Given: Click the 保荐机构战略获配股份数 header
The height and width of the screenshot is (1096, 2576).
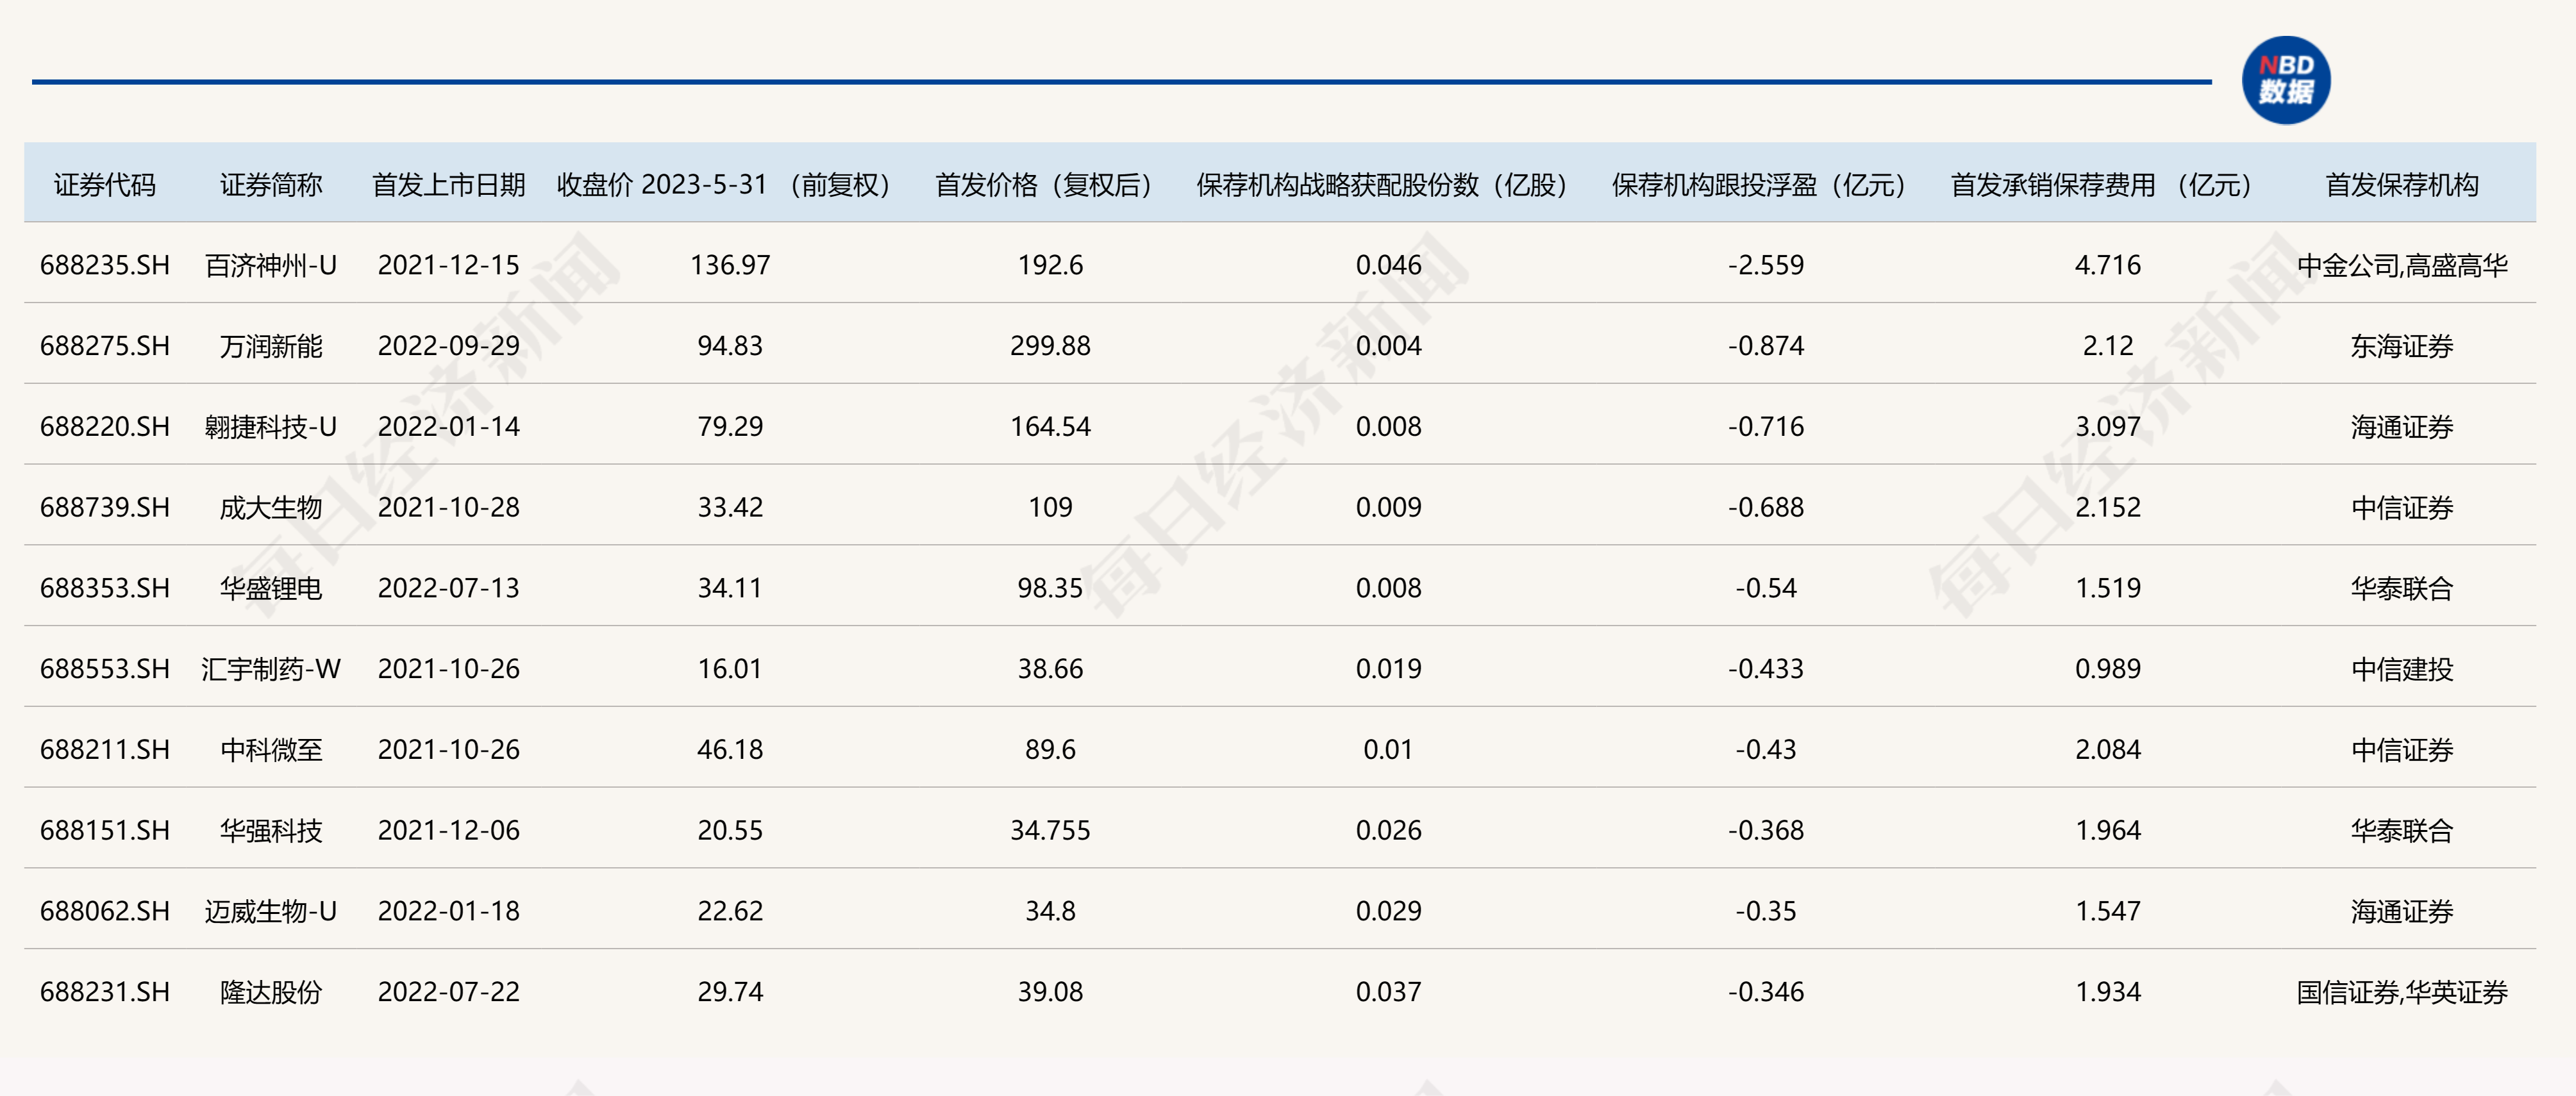Looking at the screenshot, I should tap(1382, 185).
